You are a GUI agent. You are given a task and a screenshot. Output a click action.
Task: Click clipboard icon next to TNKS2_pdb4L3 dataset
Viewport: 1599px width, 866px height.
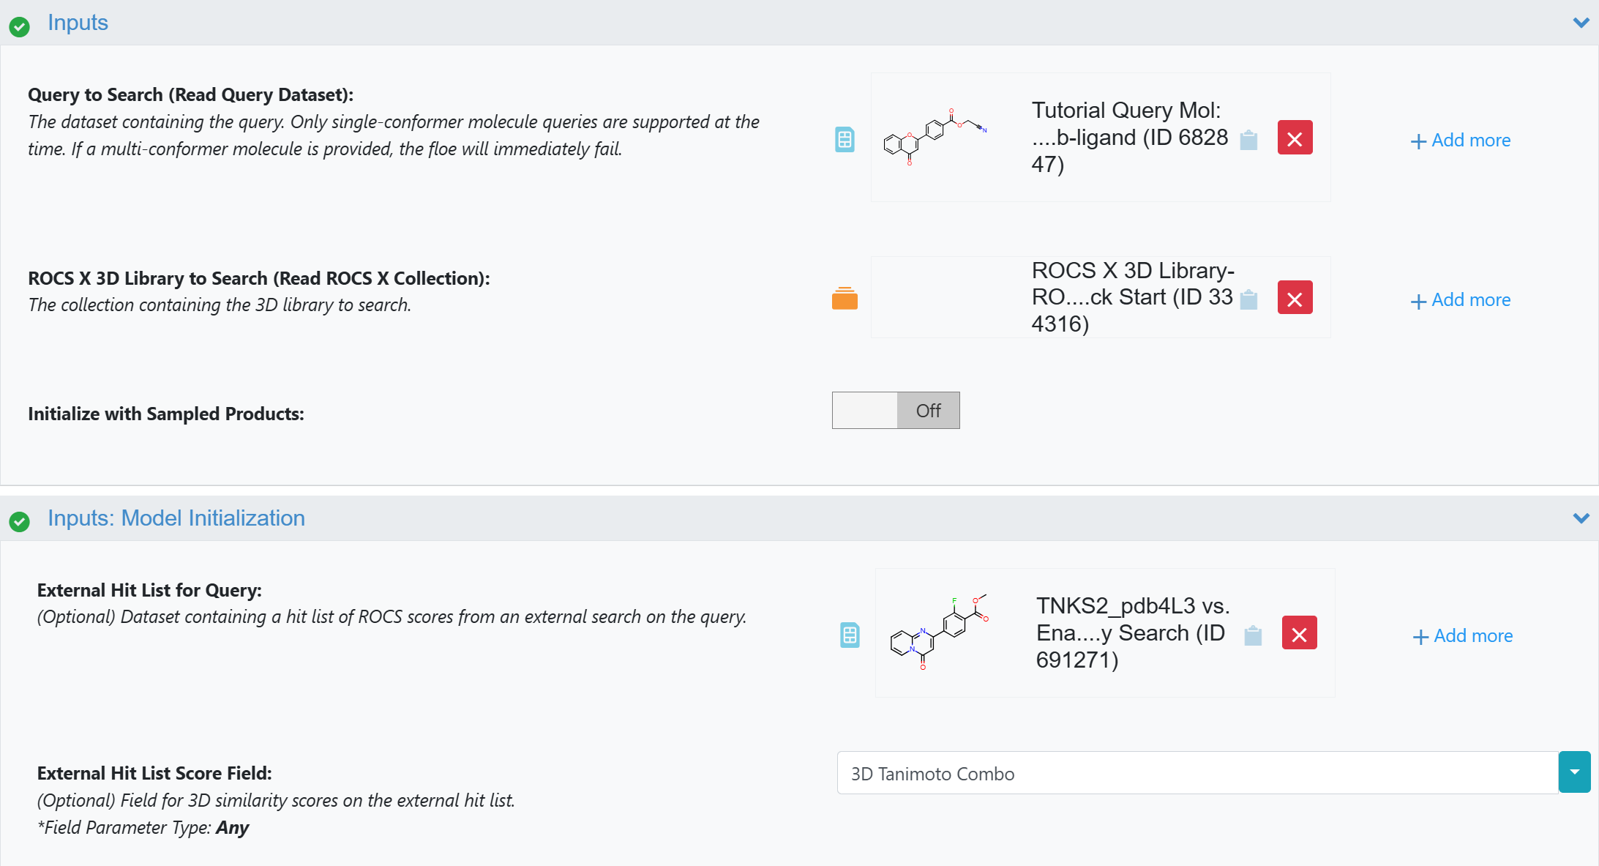click(x=1253, y=635)
